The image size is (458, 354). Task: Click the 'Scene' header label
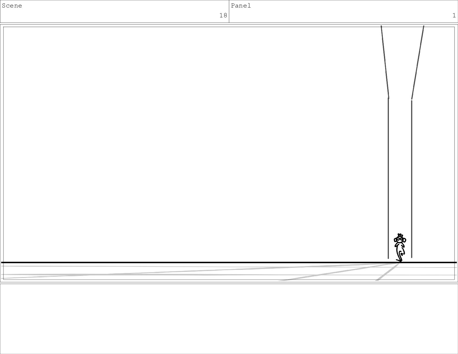(12, 6)
